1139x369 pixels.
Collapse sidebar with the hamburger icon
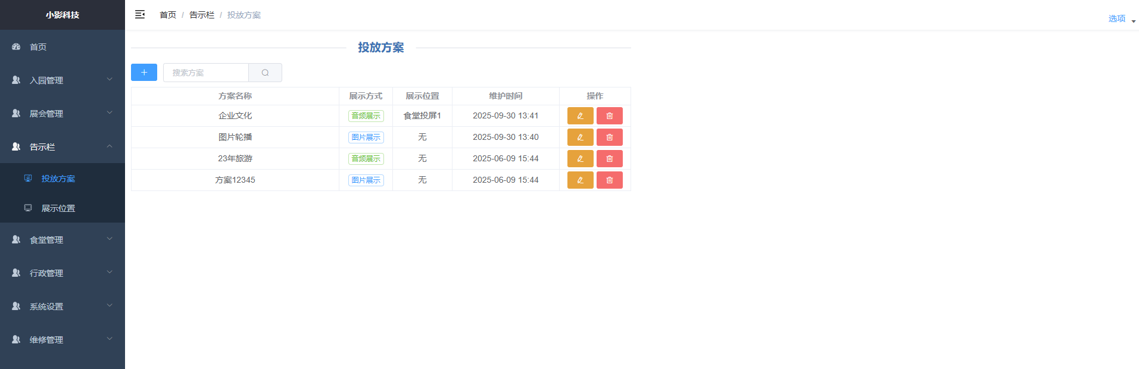pos(140,14)
